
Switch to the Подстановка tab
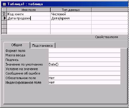[43, 46]
